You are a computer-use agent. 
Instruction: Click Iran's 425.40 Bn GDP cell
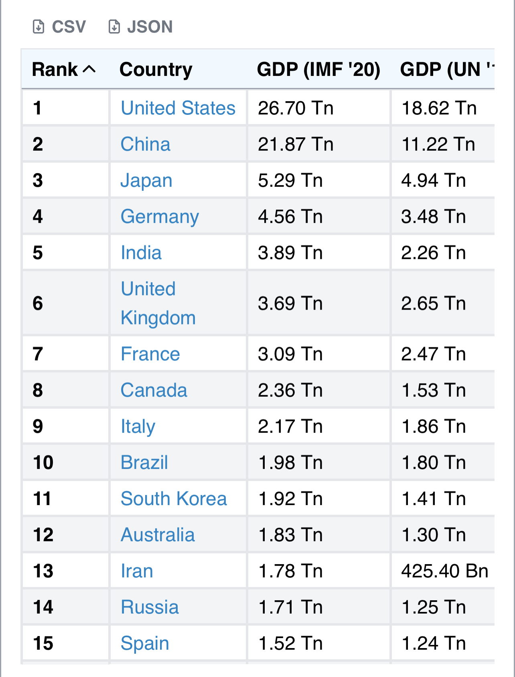[x=444, y=571]
